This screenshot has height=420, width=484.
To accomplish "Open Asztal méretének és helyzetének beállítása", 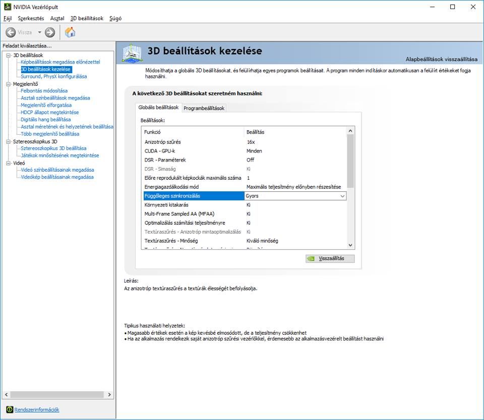I will coord(67,127).
